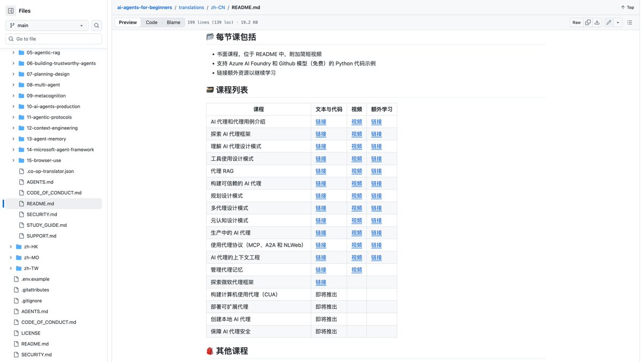Open 视频 link for 管理代理记忆 row
Viewport: 644px width, 362px height.
357,270
